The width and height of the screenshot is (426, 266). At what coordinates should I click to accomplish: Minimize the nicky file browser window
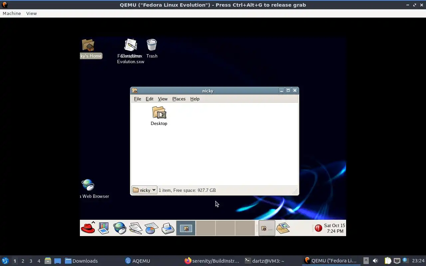point(282,90)
